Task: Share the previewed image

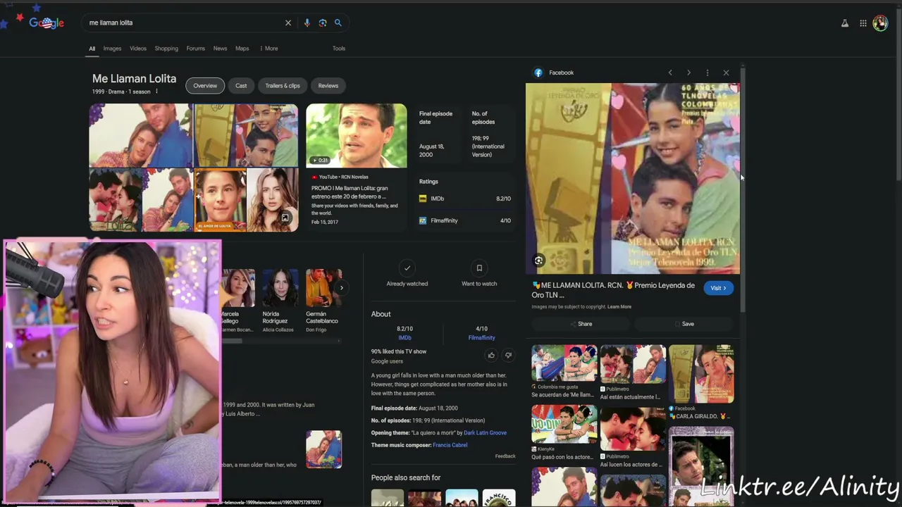Action: pos(581,324)
